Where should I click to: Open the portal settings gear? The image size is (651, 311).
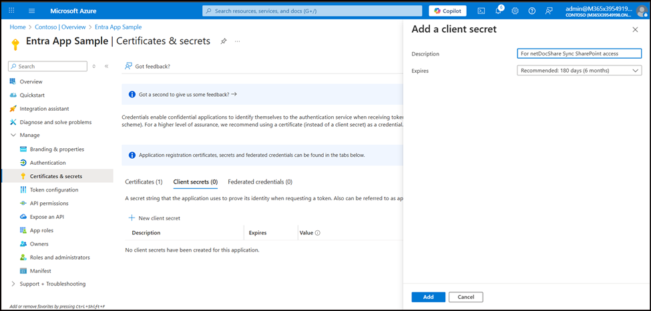tap(515, 11)
